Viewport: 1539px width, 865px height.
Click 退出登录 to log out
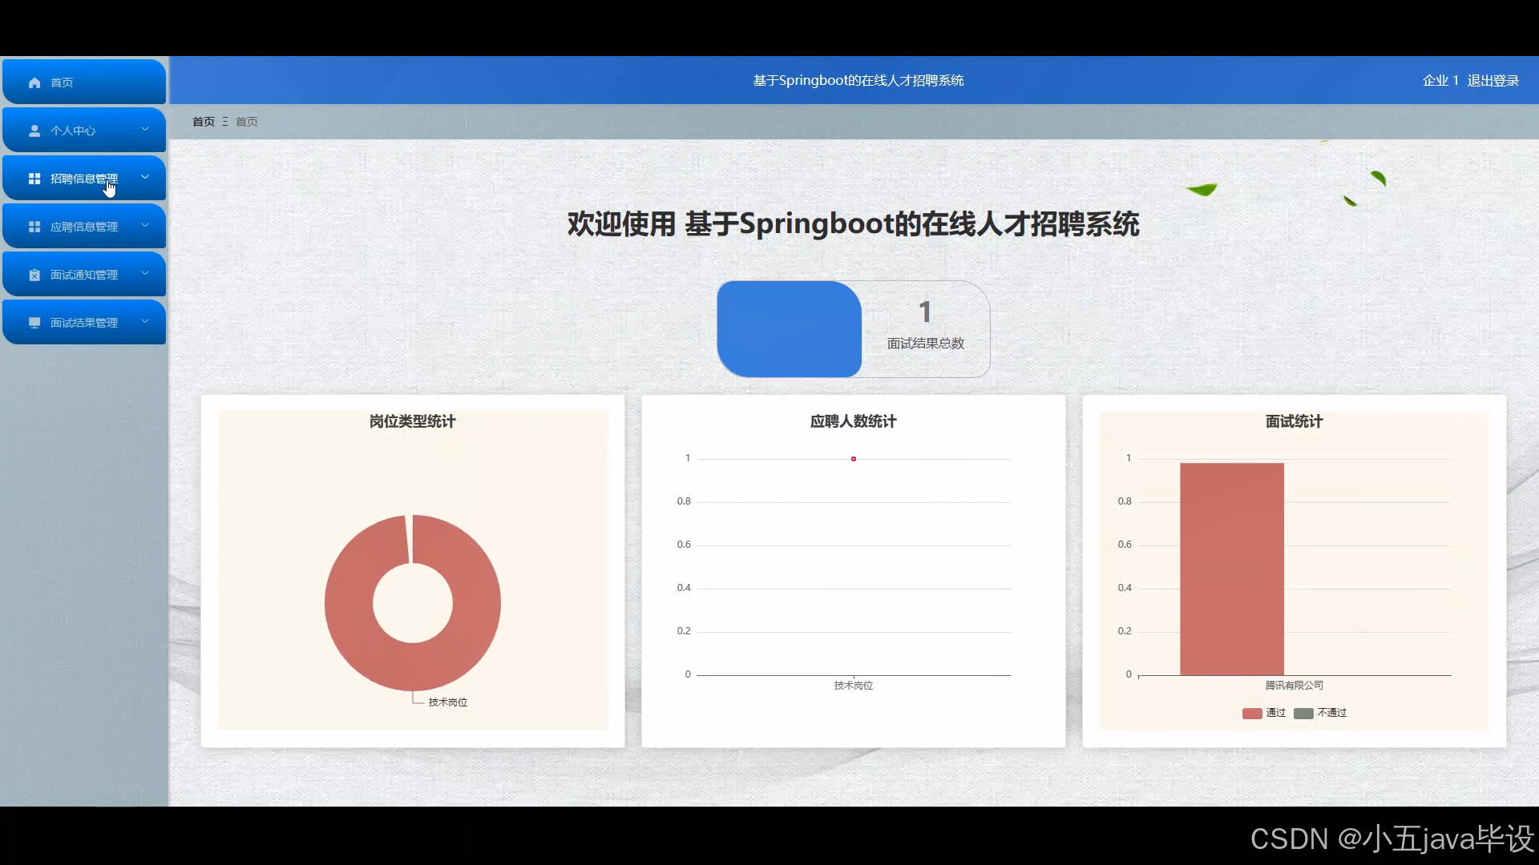point(1493,81)
